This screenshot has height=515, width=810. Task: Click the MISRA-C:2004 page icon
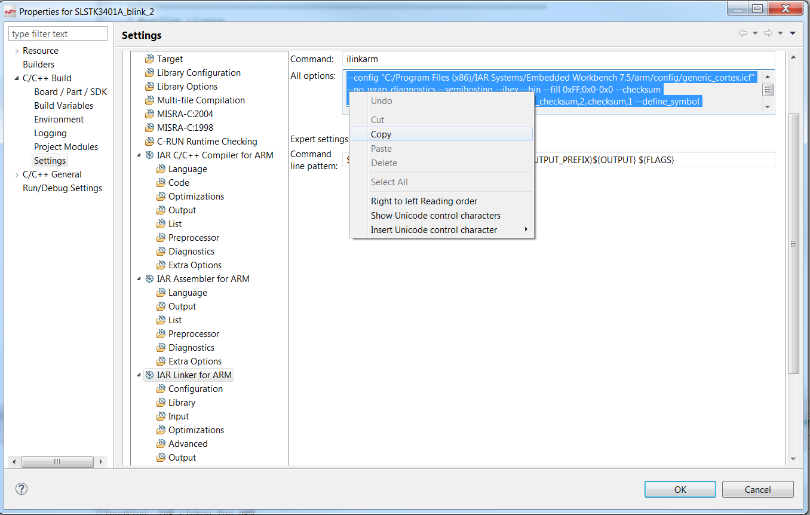point(149,114)
